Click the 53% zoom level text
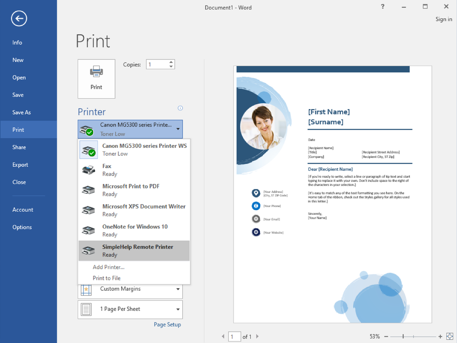 point(375,337)
